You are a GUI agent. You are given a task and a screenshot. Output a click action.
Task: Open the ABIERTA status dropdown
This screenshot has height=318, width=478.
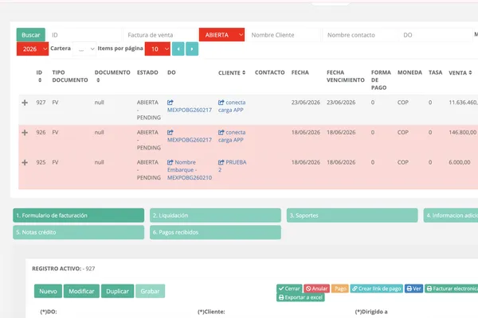[x=221, y=35]
